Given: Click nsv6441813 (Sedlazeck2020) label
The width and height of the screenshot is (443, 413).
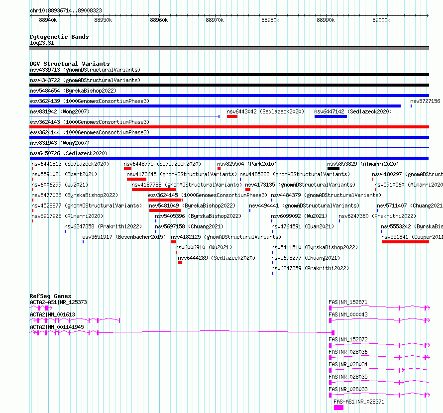Looking at the screenshot, I should (70, 164).
